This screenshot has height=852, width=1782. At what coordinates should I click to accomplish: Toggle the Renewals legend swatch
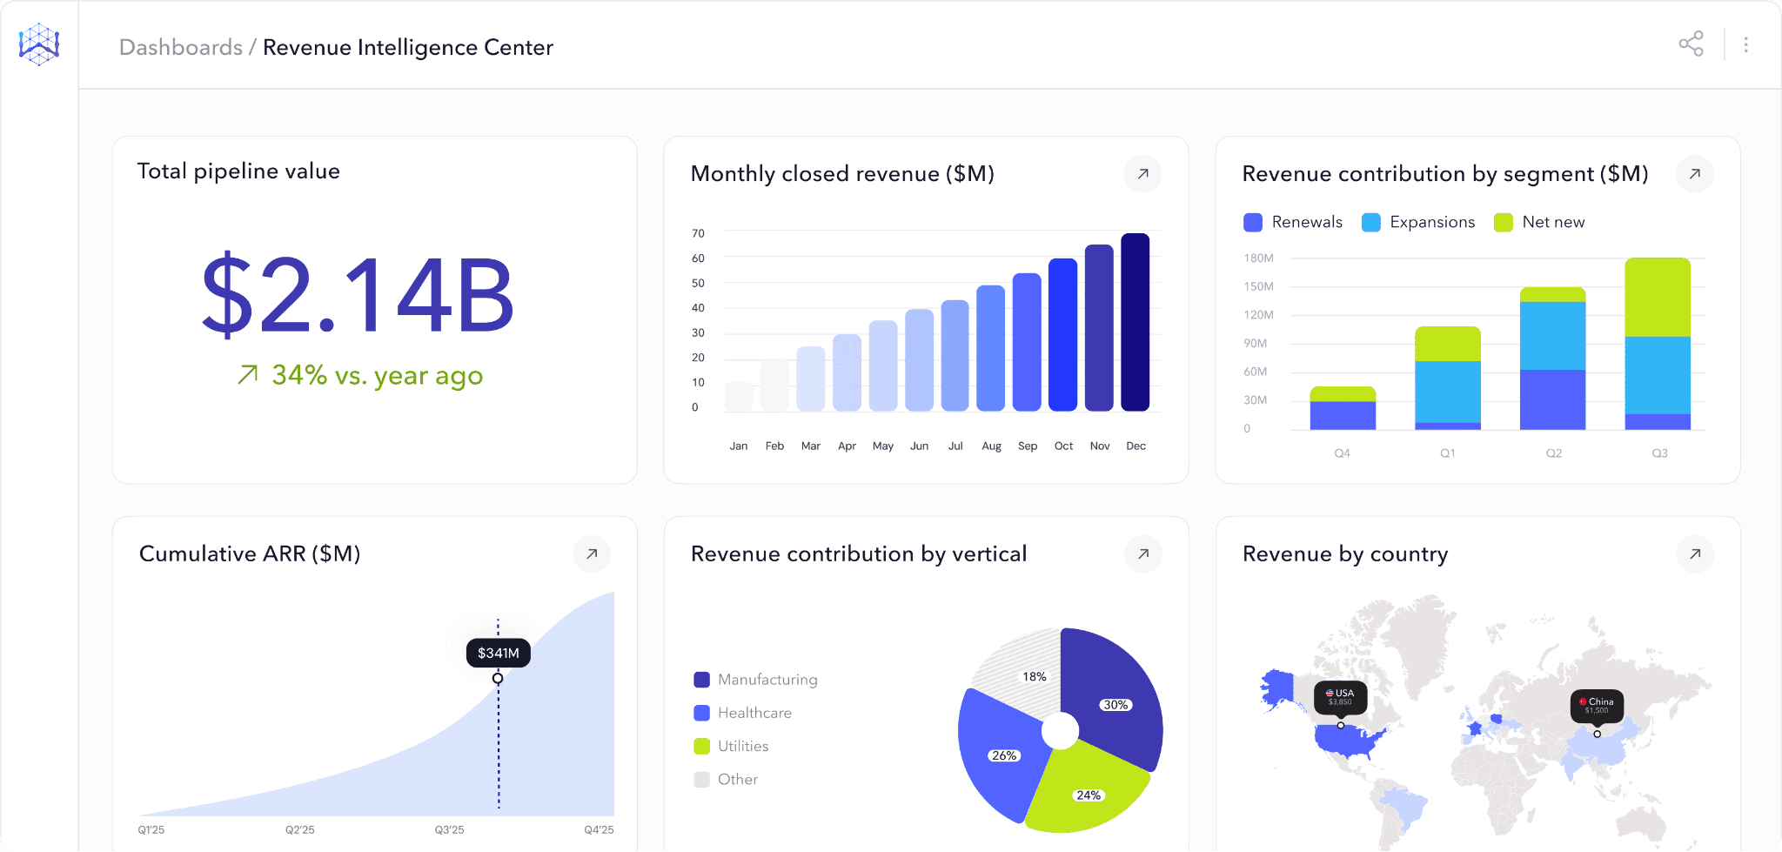point(1253,223)
